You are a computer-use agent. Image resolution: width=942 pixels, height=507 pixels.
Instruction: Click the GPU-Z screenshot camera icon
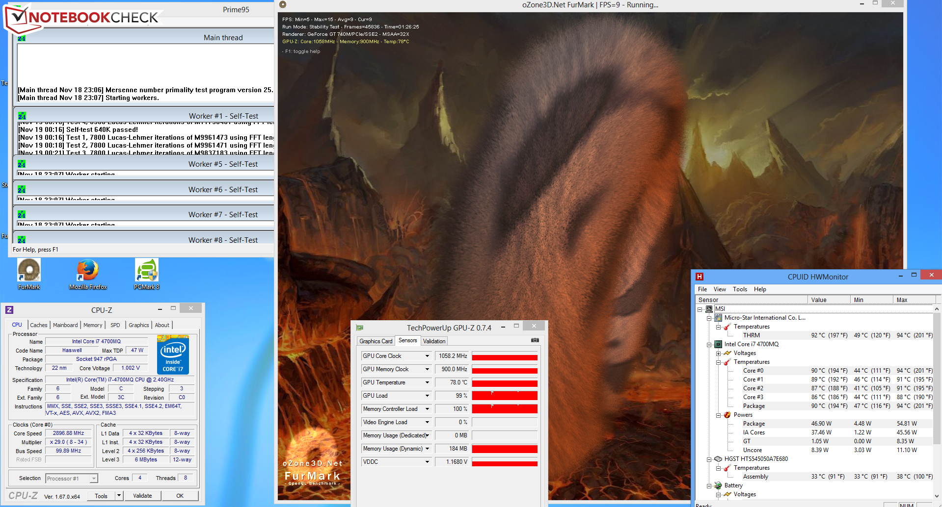click(535, 340)
